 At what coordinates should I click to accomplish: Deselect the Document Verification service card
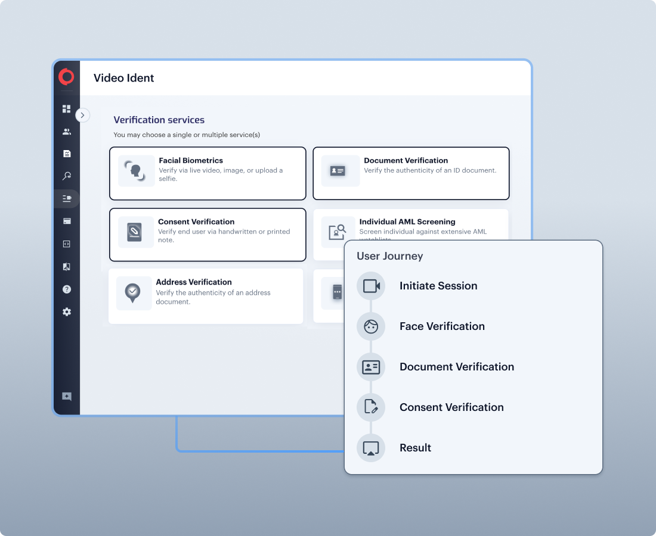[411, 173]
